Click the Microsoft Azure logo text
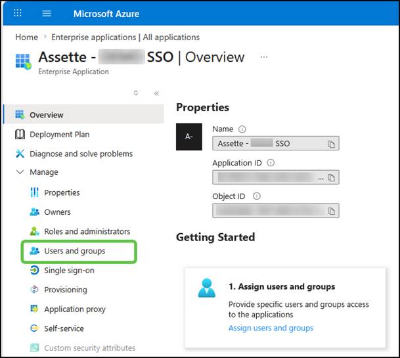 [106, 14]
